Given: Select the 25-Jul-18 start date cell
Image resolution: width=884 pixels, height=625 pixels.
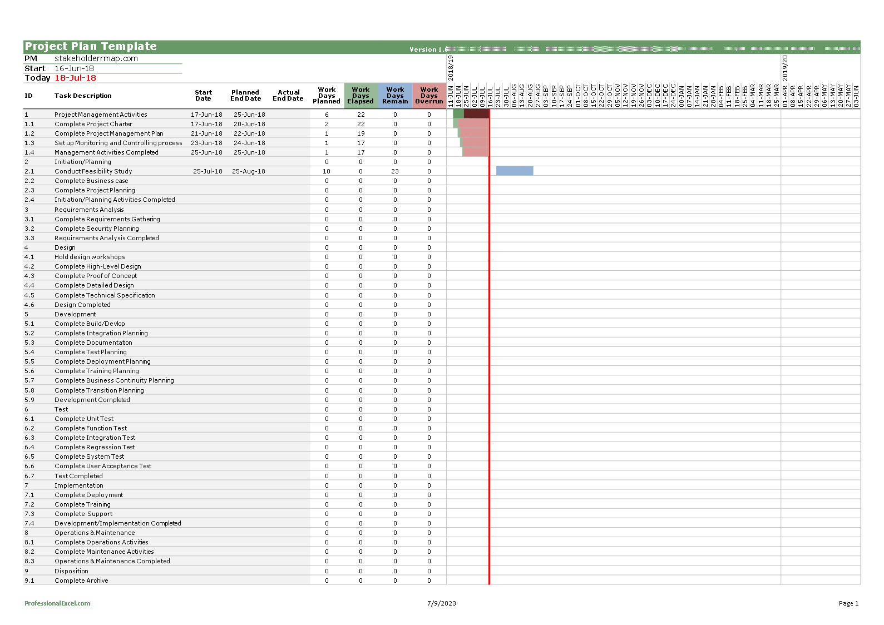Looking at the screenshot, I should (x=208, y=171).
